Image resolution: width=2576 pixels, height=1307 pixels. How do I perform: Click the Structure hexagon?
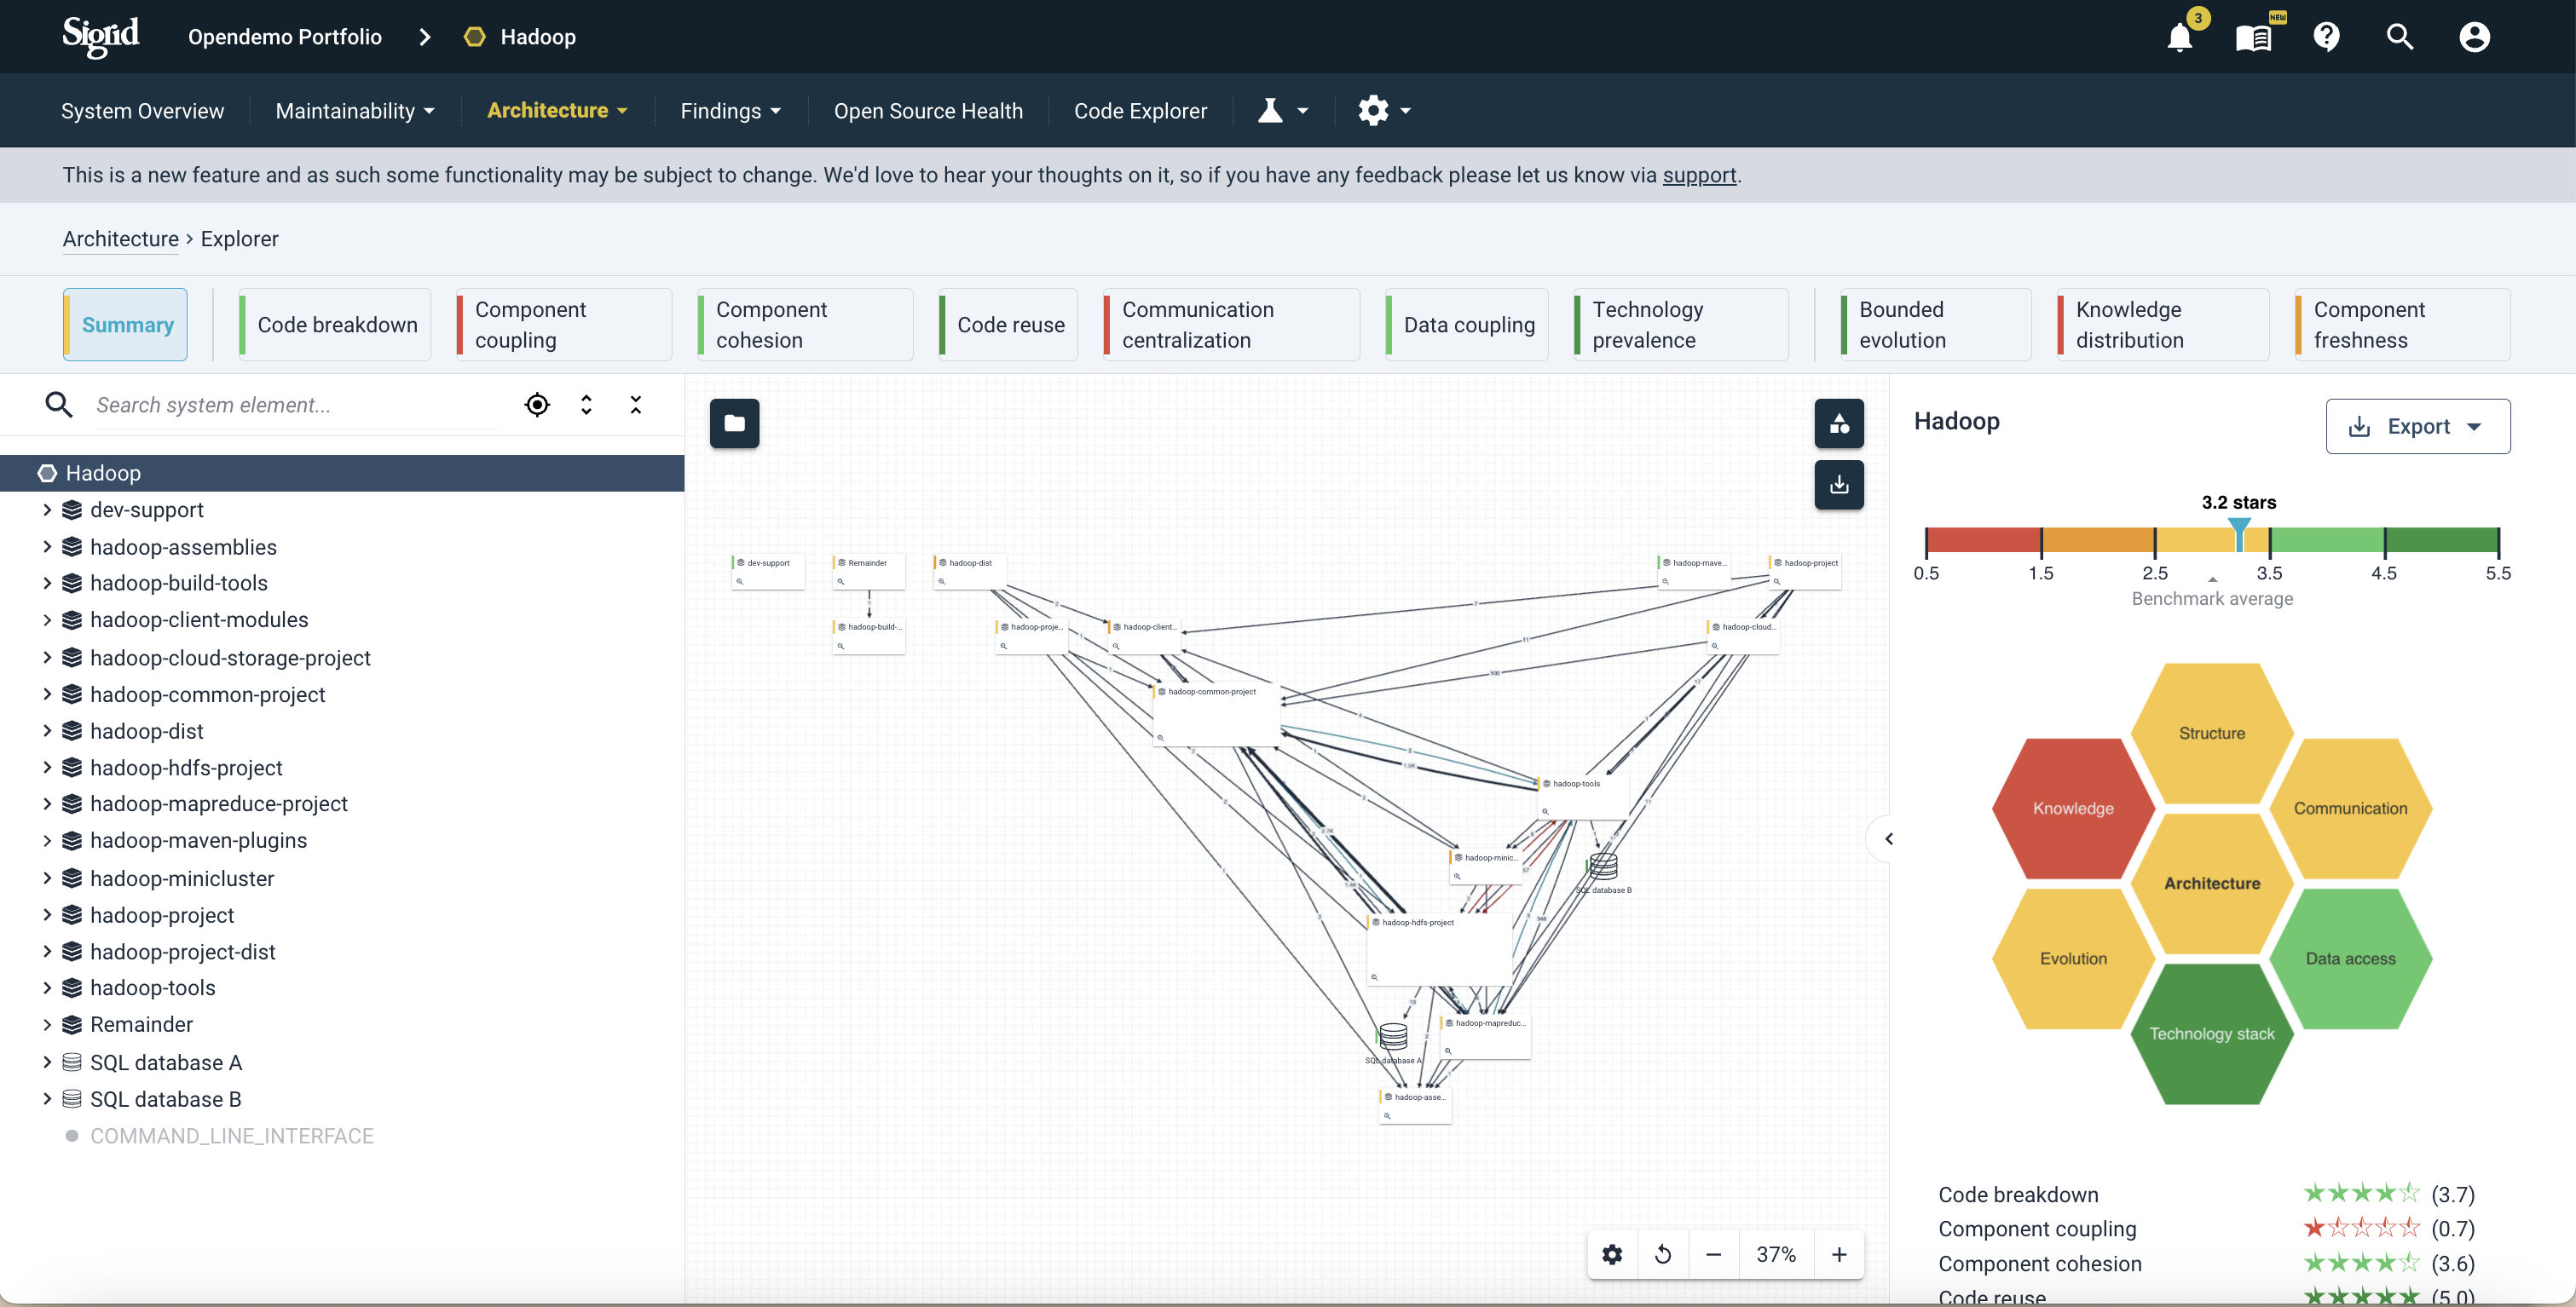tap(2212, 733)
